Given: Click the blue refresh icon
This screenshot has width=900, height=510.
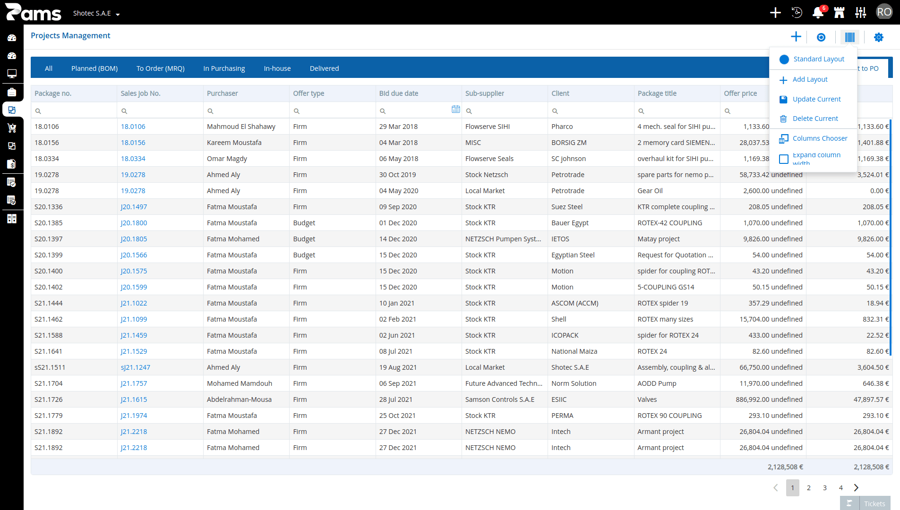Looking at the screenshot, I should pos(821,37).
